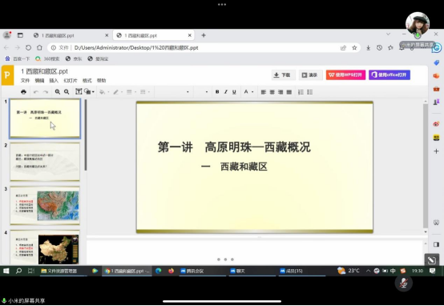
Task: Click the zoom out magnifier icon
Action: pos(67,91)
